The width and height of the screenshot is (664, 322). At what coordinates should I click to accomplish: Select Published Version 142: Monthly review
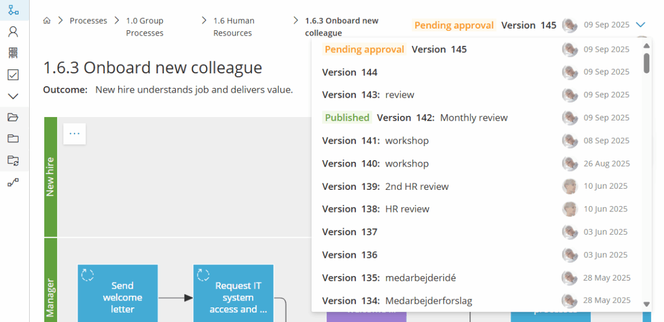[416, 118]
